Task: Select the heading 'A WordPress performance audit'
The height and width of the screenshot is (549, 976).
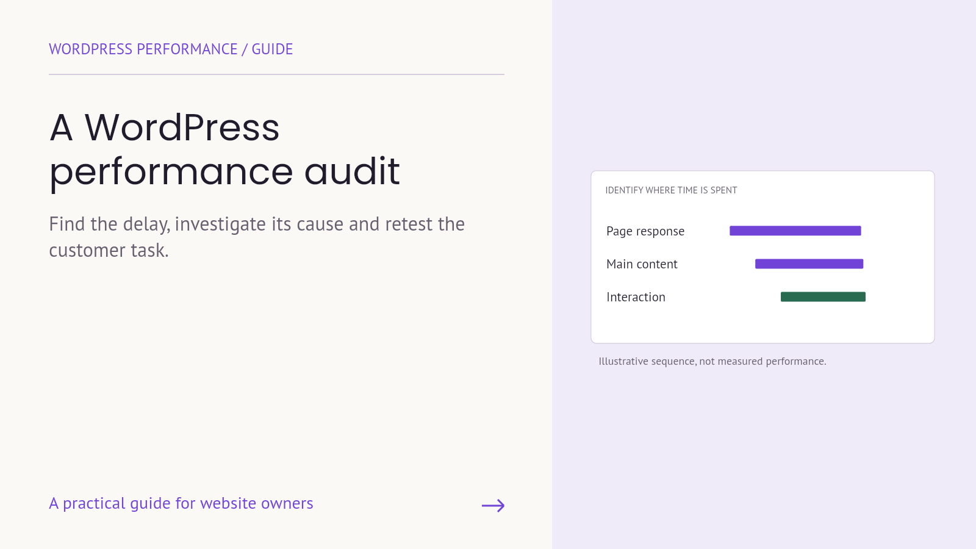Action: [224, 149]
